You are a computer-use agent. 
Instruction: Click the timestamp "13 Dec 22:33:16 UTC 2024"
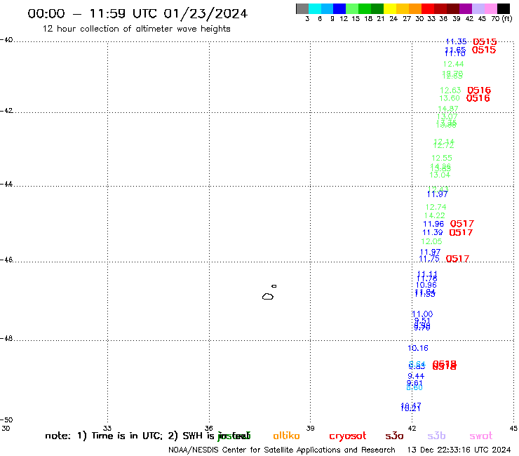tap(459, 450)
